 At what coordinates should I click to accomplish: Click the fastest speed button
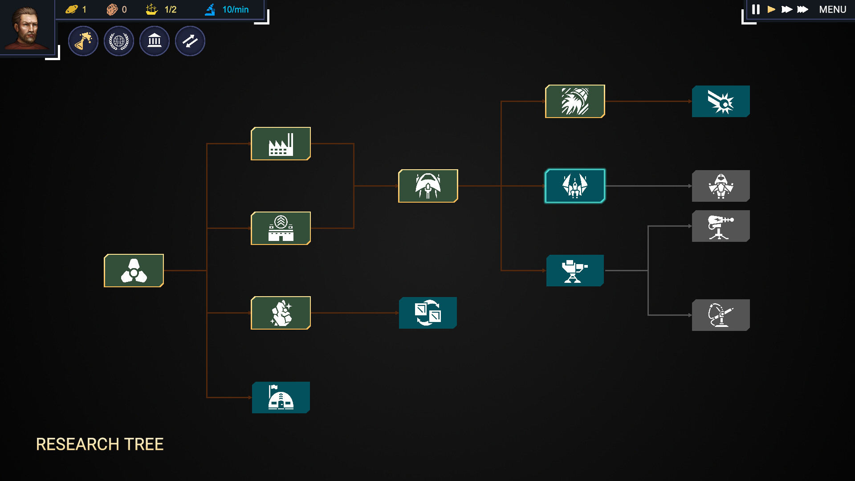pos(803,9)
